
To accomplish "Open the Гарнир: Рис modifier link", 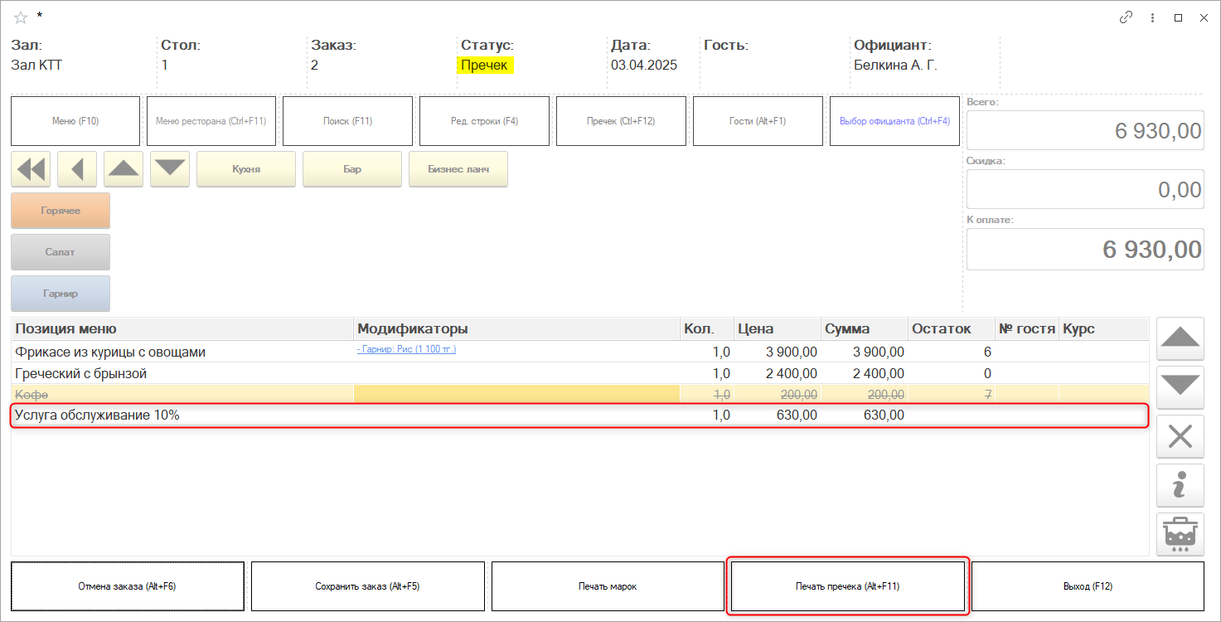I will pos(407,350).
